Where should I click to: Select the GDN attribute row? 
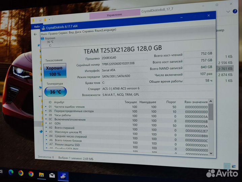pos(126,124)
